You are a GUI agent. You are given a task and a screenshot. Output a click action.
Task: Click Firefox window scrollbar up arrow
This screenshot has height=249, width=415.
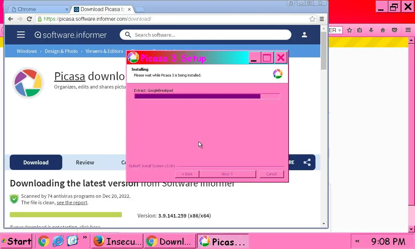click(411, 41)
